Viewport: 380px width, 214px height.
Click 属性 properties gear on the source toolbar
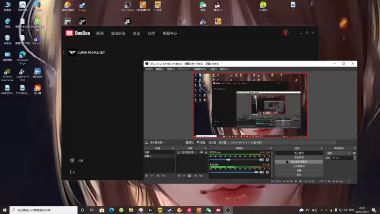pyautogui.click(x=190, y=142)
